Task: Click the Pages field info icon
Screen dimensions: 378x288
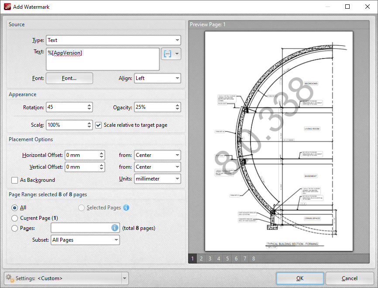Action: point(115,228)
